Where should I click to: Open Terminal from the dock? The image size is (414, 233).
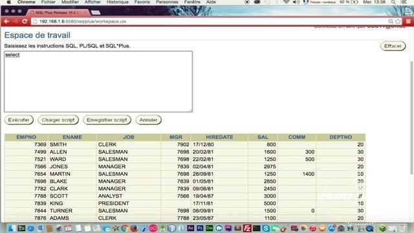[256, 228]
